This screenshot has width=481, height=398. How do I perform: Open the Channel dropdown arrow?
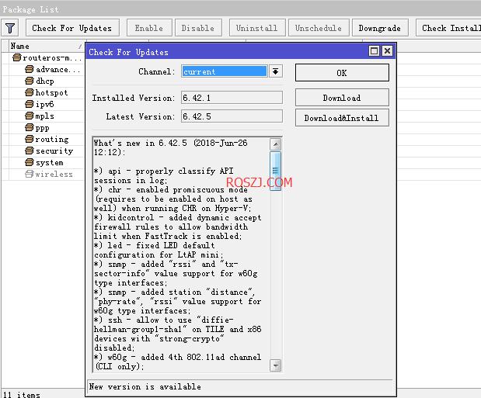276,71
